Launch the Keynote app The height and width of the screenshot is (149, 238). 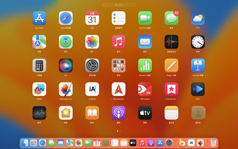point(198,66)
